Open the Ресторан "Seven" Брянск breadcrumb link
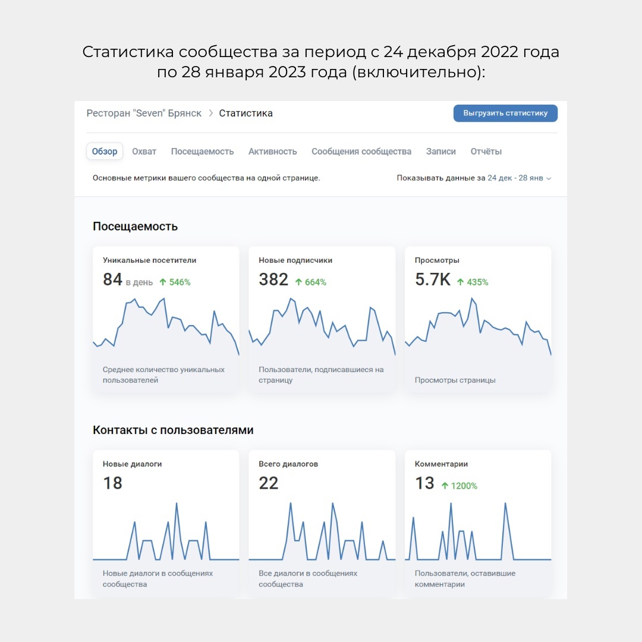642x642 pixels. pos(144,113)
